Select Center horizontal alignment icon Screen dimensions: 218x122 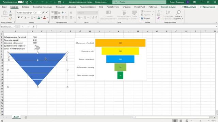[x=56, y=17]
